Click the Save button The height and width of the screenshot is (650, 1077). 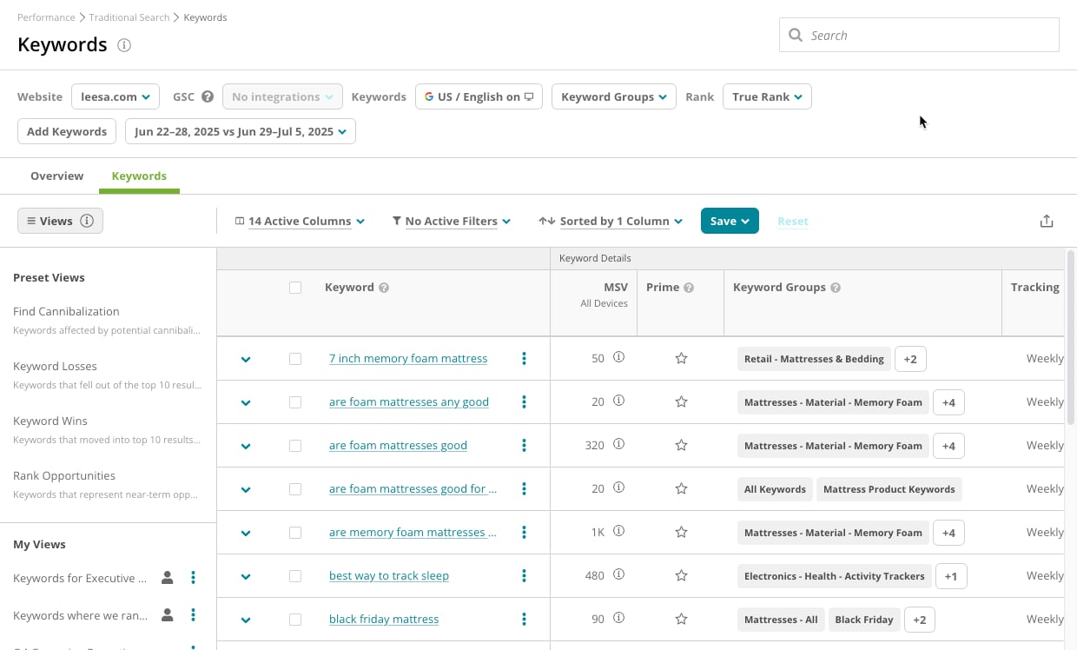pos(730,221)
